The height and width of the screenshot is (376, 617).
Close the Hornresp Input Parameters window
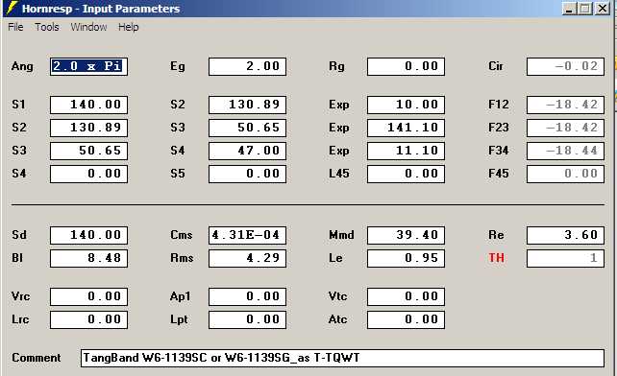click(603, 9)
